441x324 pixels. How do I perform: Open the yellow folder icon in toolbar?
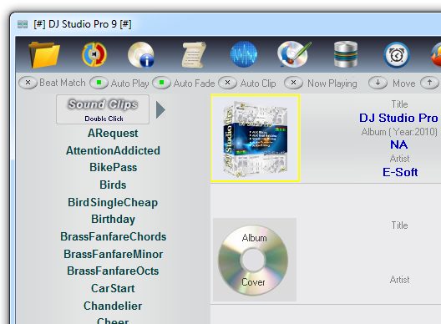[x=44, y=55]
